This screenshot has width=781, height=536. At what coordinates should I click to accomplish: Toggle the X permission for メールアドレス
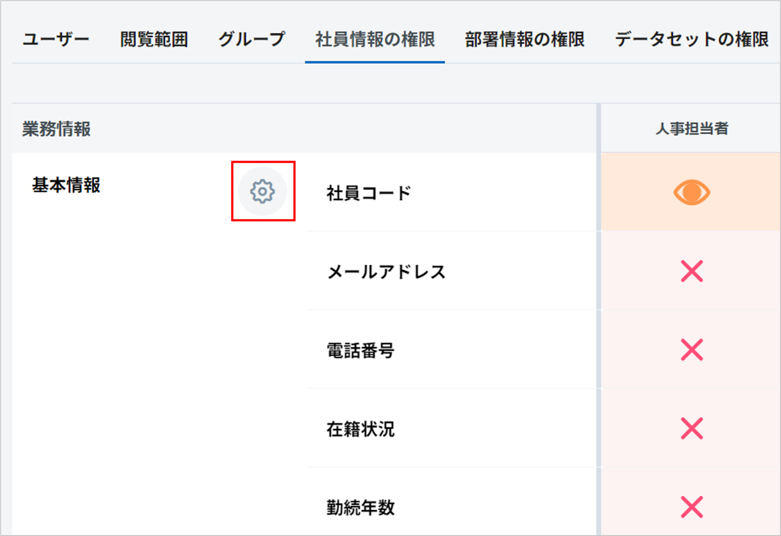click(691, 271)
